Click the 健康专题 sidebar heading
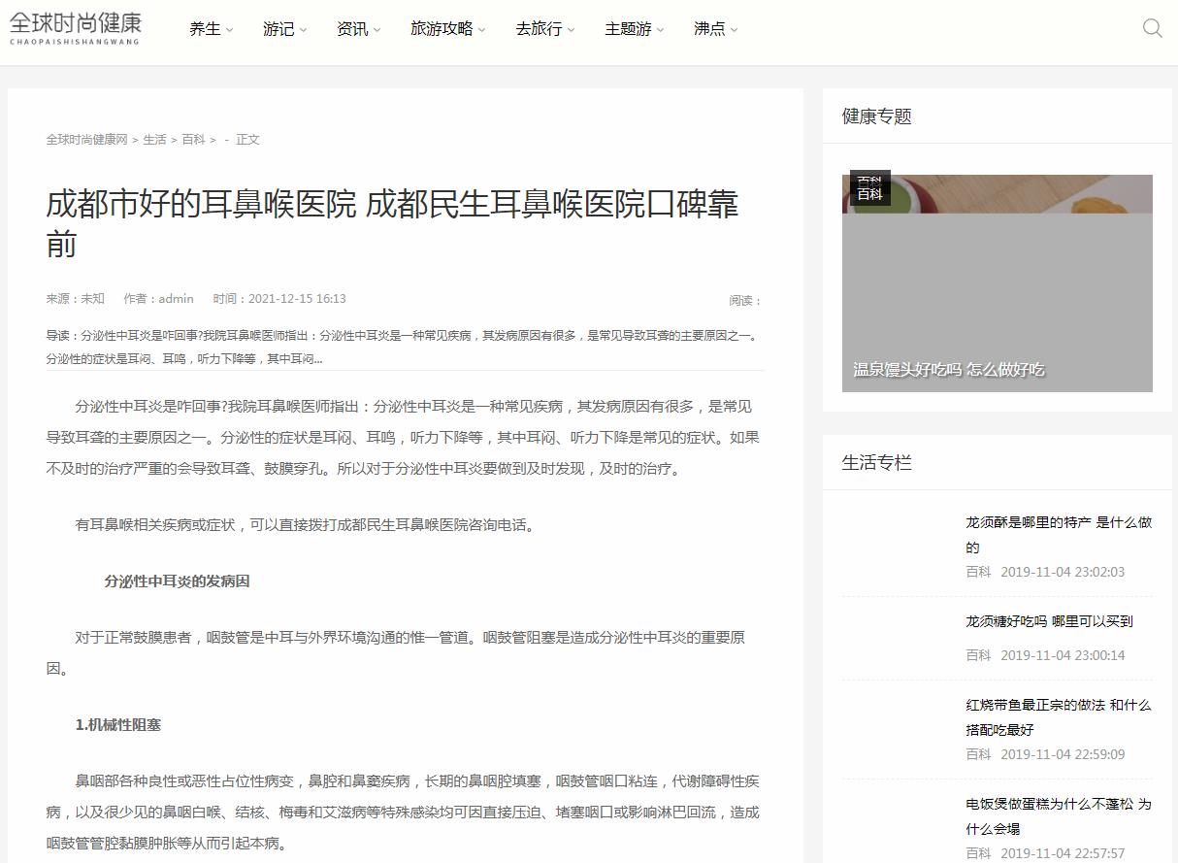 click(877, 116)
